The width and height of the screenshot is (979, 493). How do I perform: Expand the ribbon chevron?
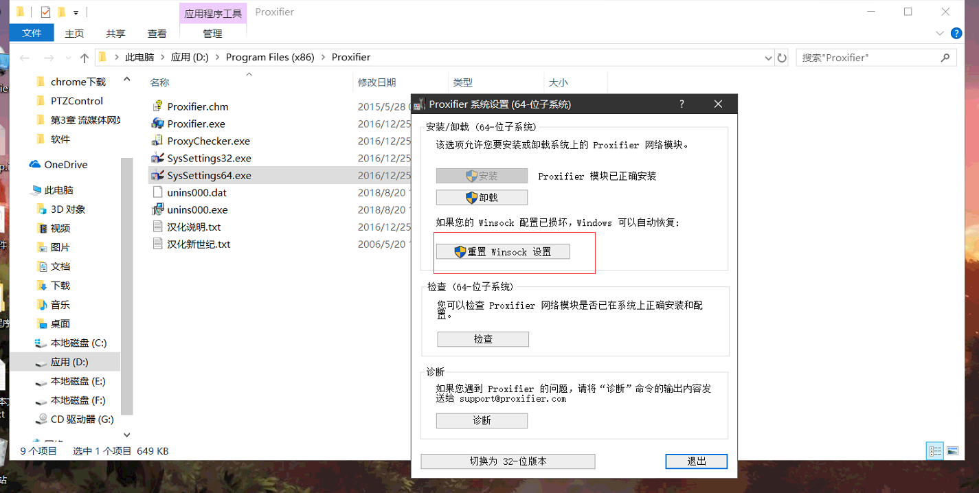click(940, 33)
